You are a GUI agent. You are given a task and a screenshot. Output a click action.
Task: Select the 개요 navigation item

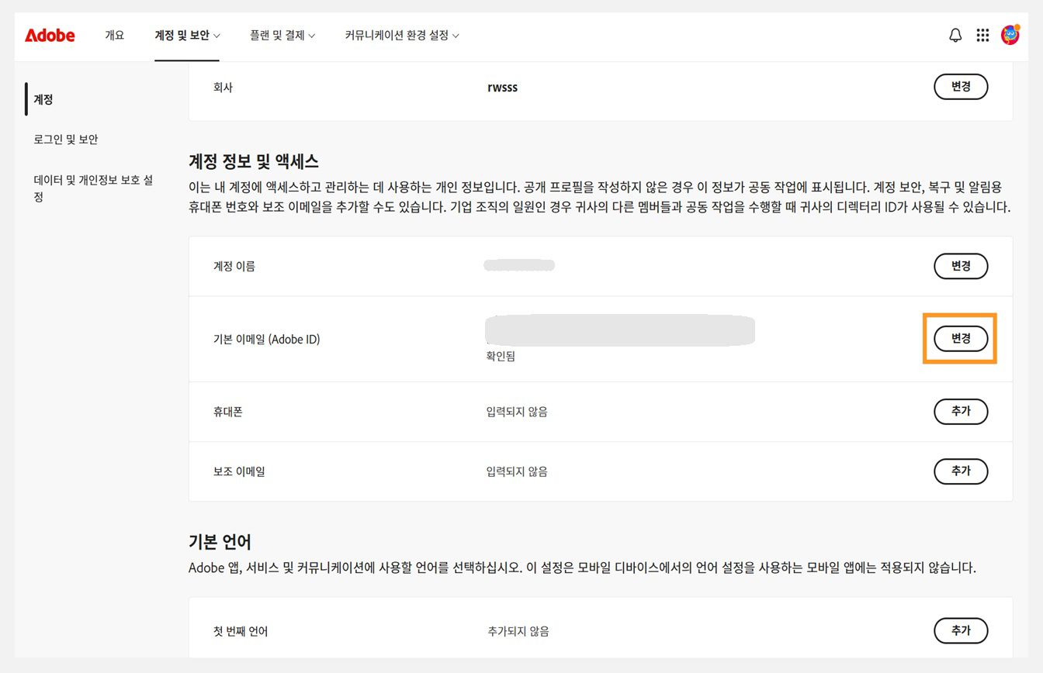click(x=115, y=35)
